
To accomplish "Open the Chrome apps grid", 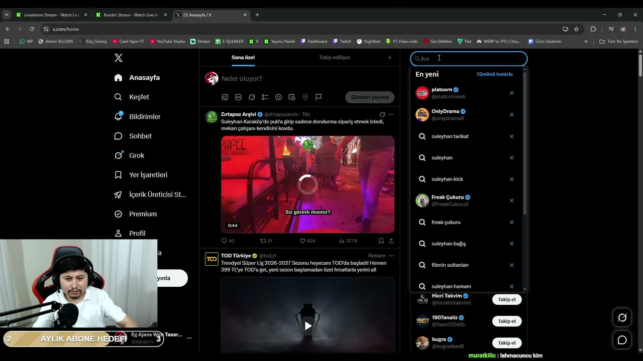I will pos(7,41).
